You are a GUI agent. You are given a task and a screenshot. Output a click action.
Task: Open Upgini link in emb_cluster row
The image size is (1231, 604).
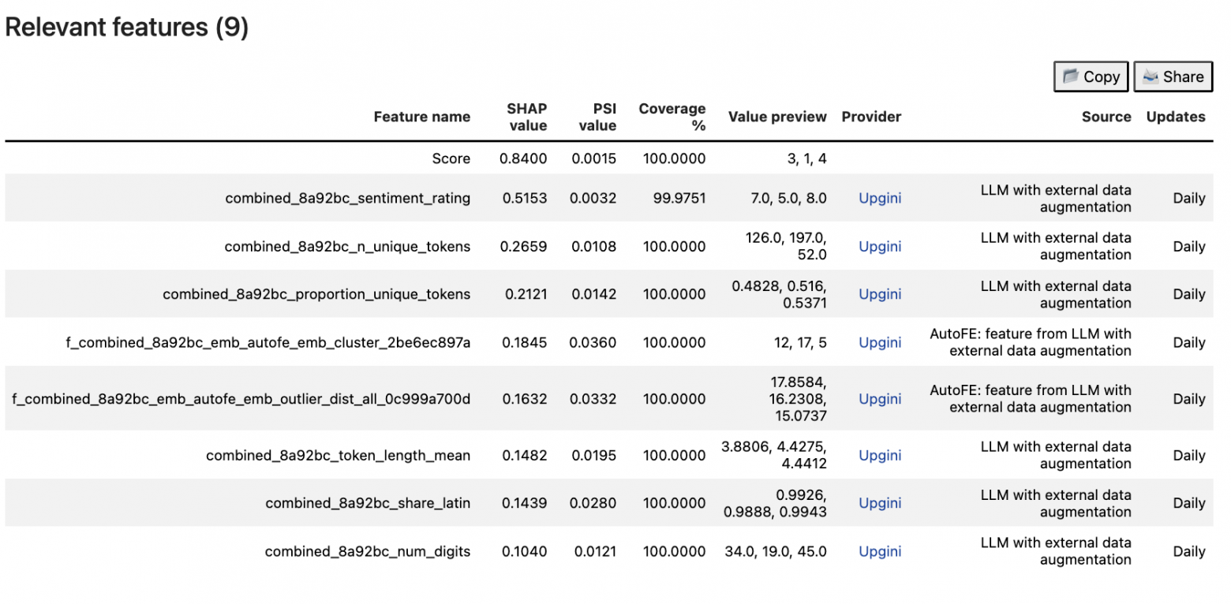point(880,342)
